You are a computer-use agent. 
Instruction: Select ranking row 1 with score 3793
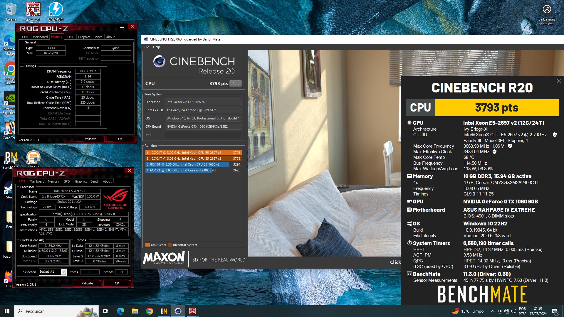point(193,153)
